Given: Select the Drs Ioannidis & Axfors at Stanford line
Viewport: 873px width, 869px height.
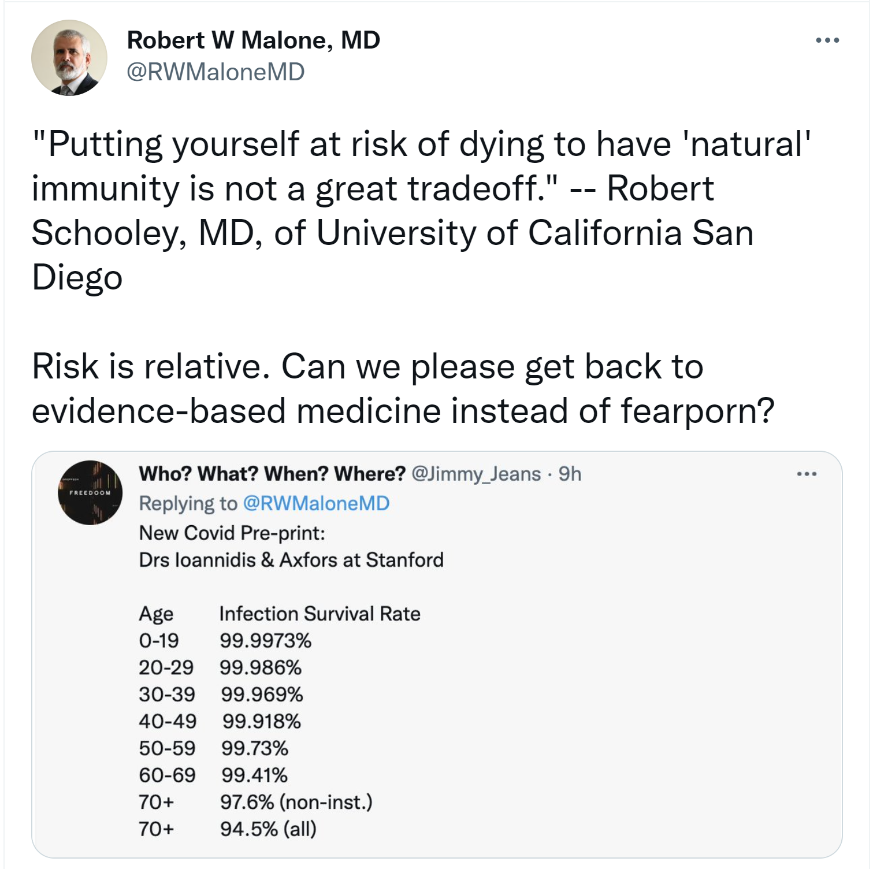Looking at the screenshot, I should point(291,560).
